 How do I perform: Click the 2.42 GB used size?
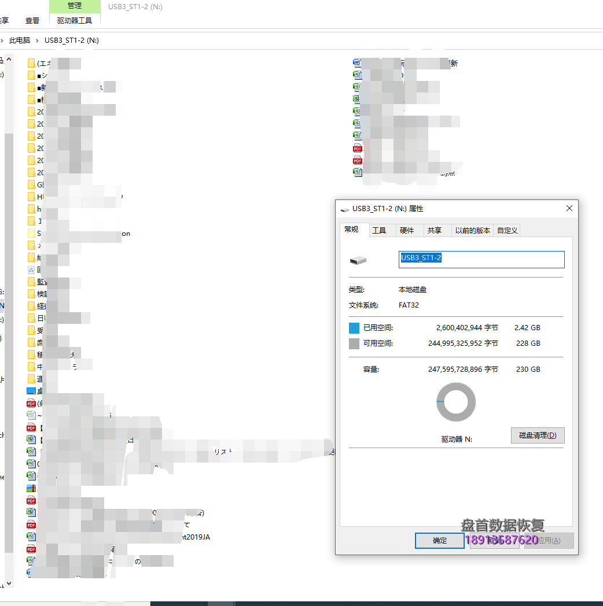click(x=527, y=328)
